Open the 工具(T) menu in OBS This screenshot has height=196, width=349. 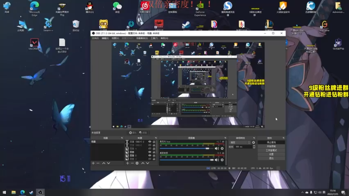coord(154,38)
